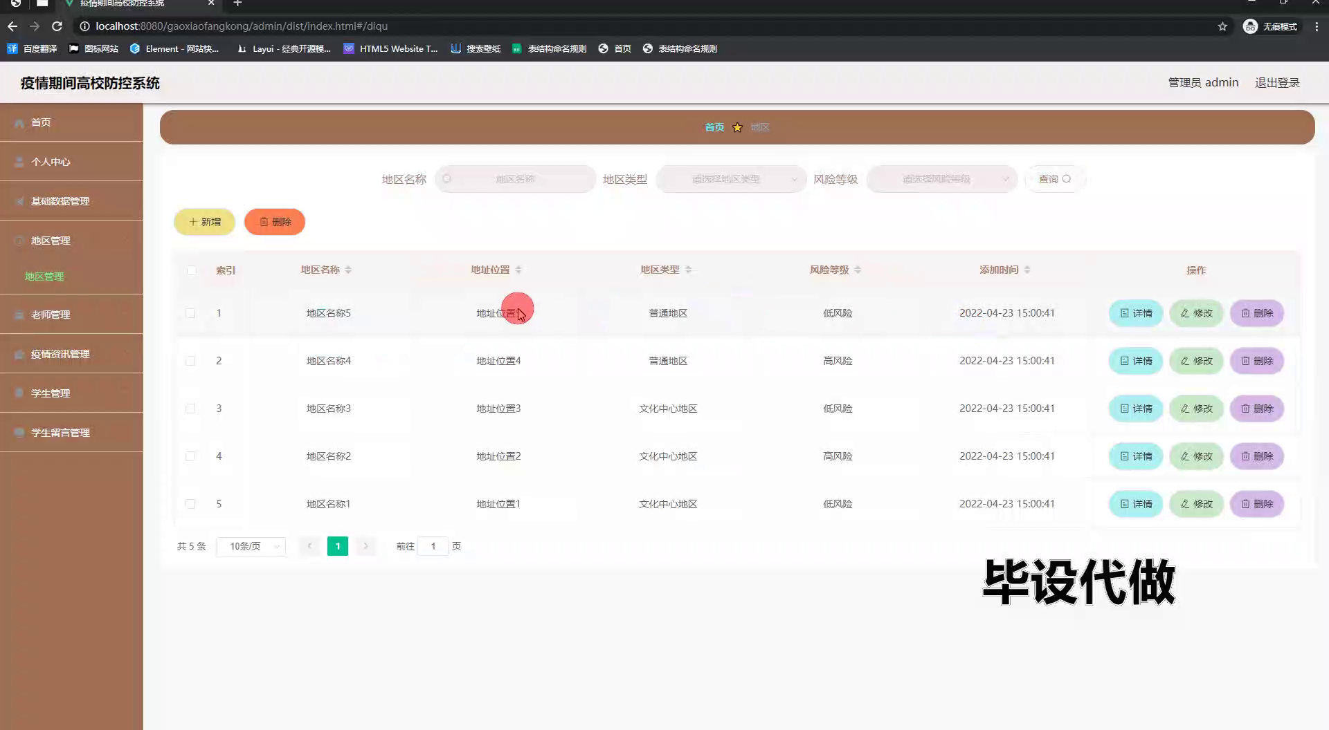This screenshot has height=730, width=1329.
Task: Expand 基础数据管理 sidebar menu
Action: click(x=71, y=201)
